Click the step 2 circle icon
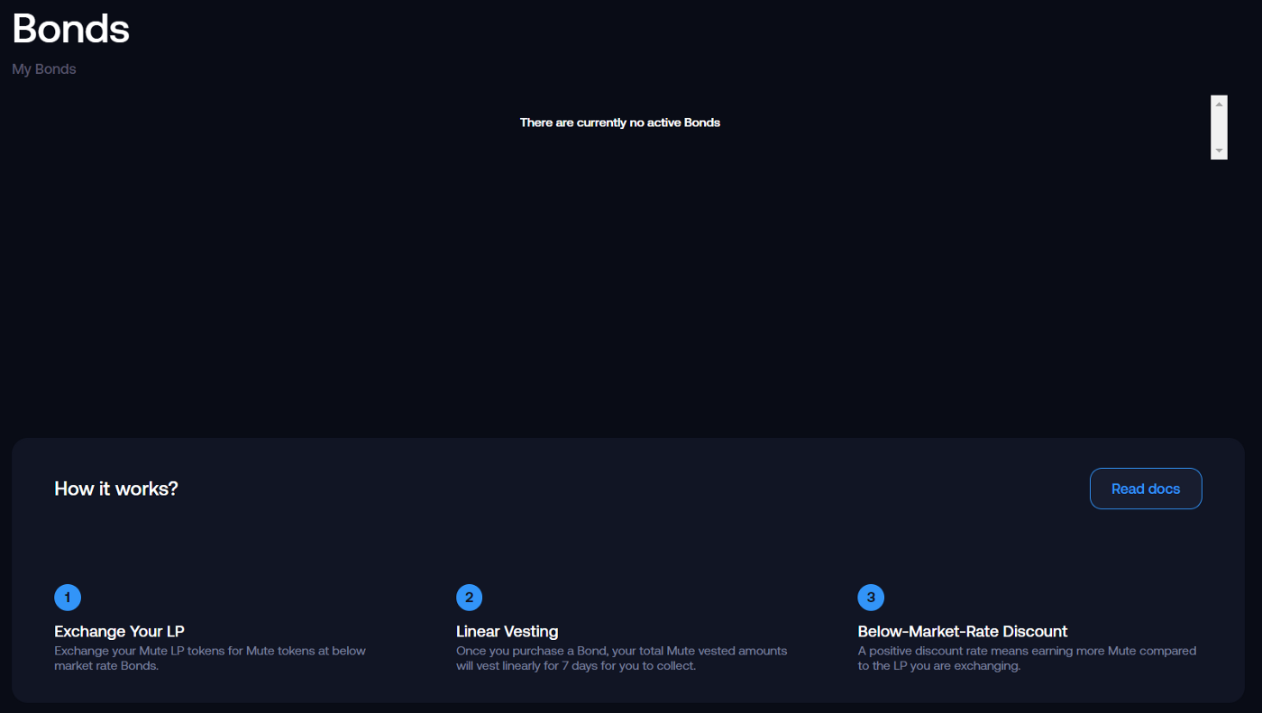 [470, 597]
